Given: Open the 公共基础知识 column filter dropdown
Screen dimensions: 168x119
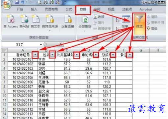Looking at the screenshot, I should [77, 55].
